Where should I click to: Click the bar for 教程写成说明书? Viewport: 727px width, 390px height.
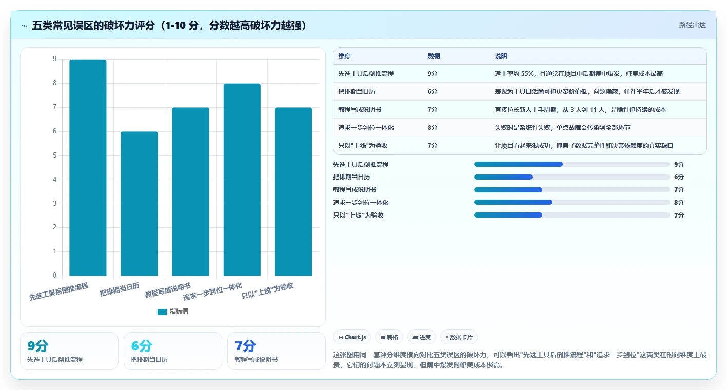click(190, 191)
